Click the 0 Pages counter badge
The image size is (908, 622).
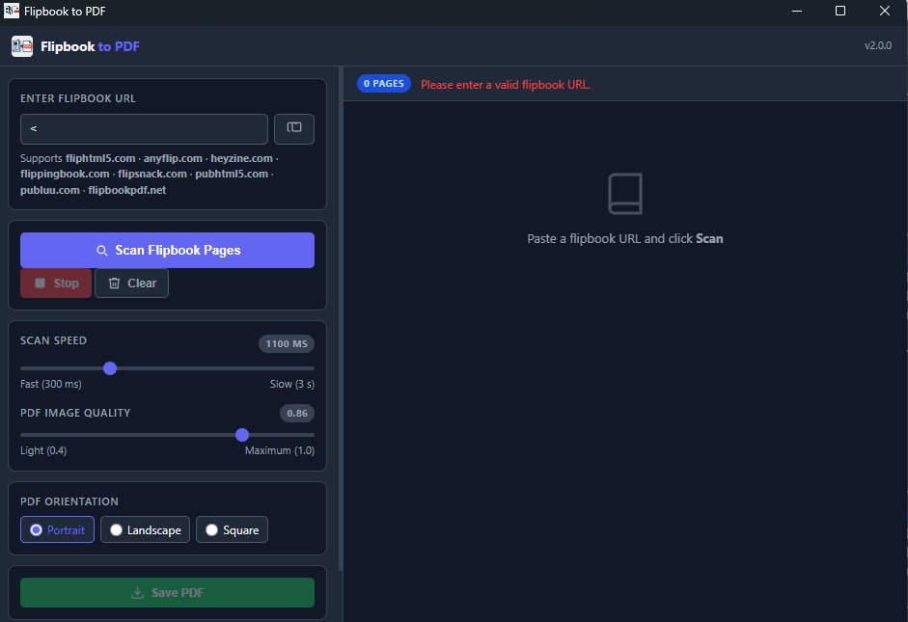click(x=384, y=84)
